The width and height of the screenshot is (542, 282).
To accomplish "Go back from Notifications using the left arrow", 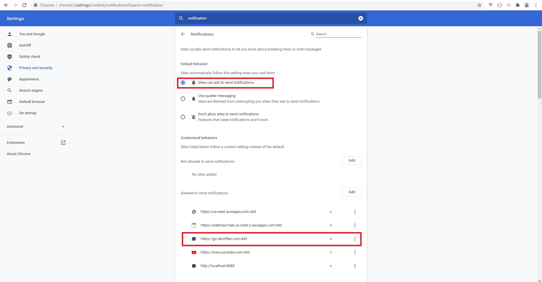I will [x=183, y=34].
